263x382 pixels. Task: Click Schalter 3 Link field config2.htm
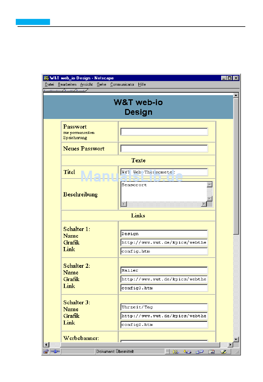[164, 325]
